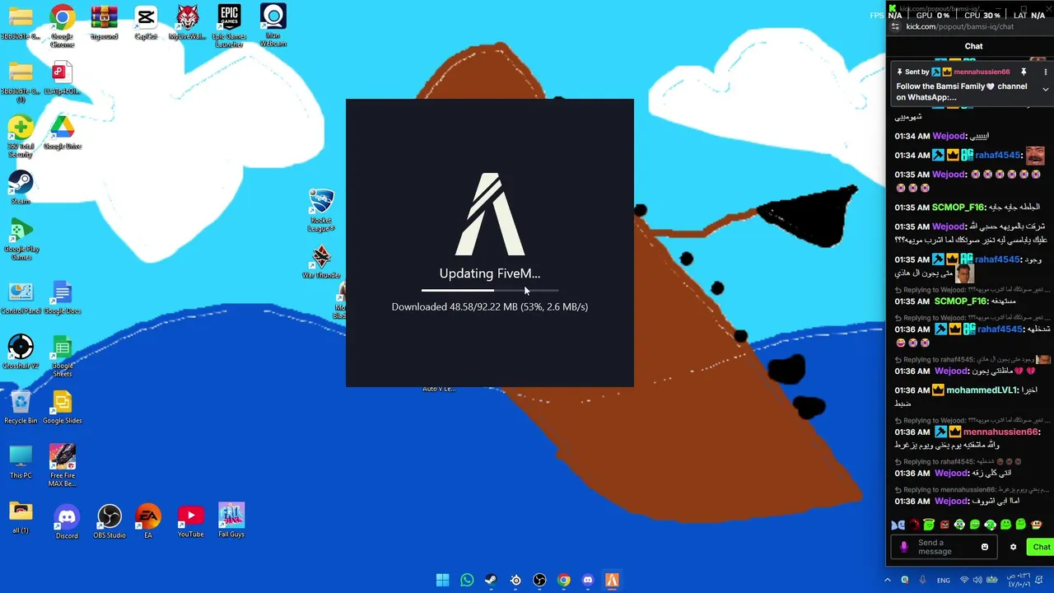Click username mennahussien66 in the pinned message
Image resolution: width=1054 pixels, height=593 pixels.
(982, 72)
